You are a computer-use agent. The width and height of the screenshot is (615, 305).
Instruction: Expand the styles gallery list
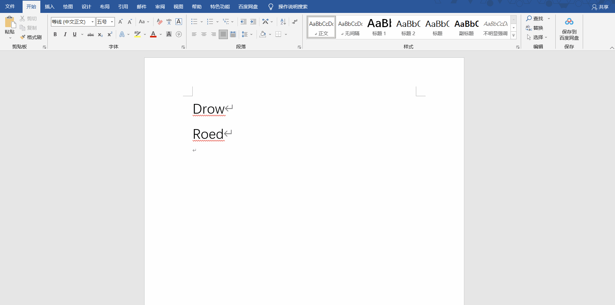[513, 36]
